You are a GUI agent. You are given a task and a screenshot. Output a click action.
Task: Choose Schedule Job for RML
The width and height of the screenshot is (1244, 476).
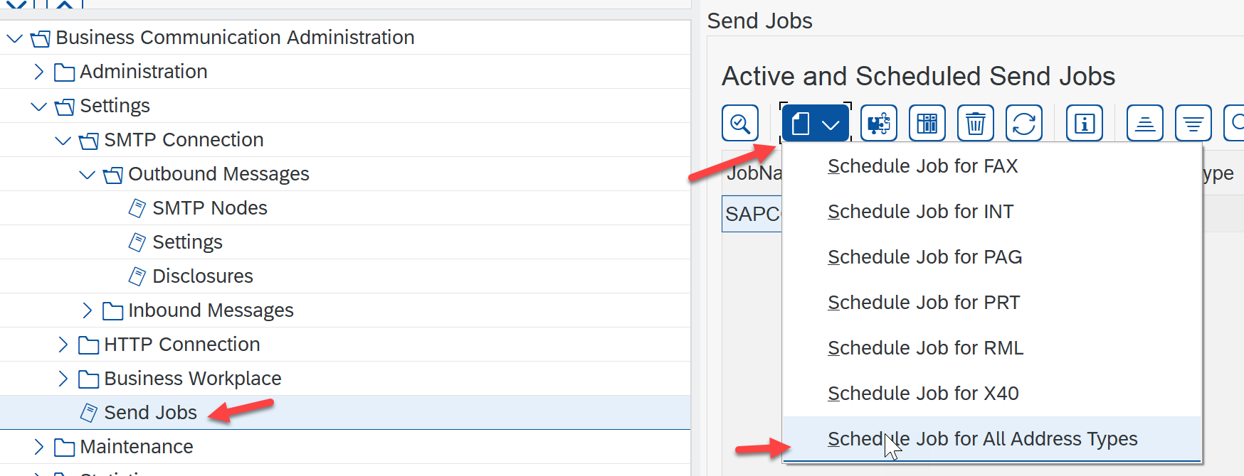click(x=992, y=348)
